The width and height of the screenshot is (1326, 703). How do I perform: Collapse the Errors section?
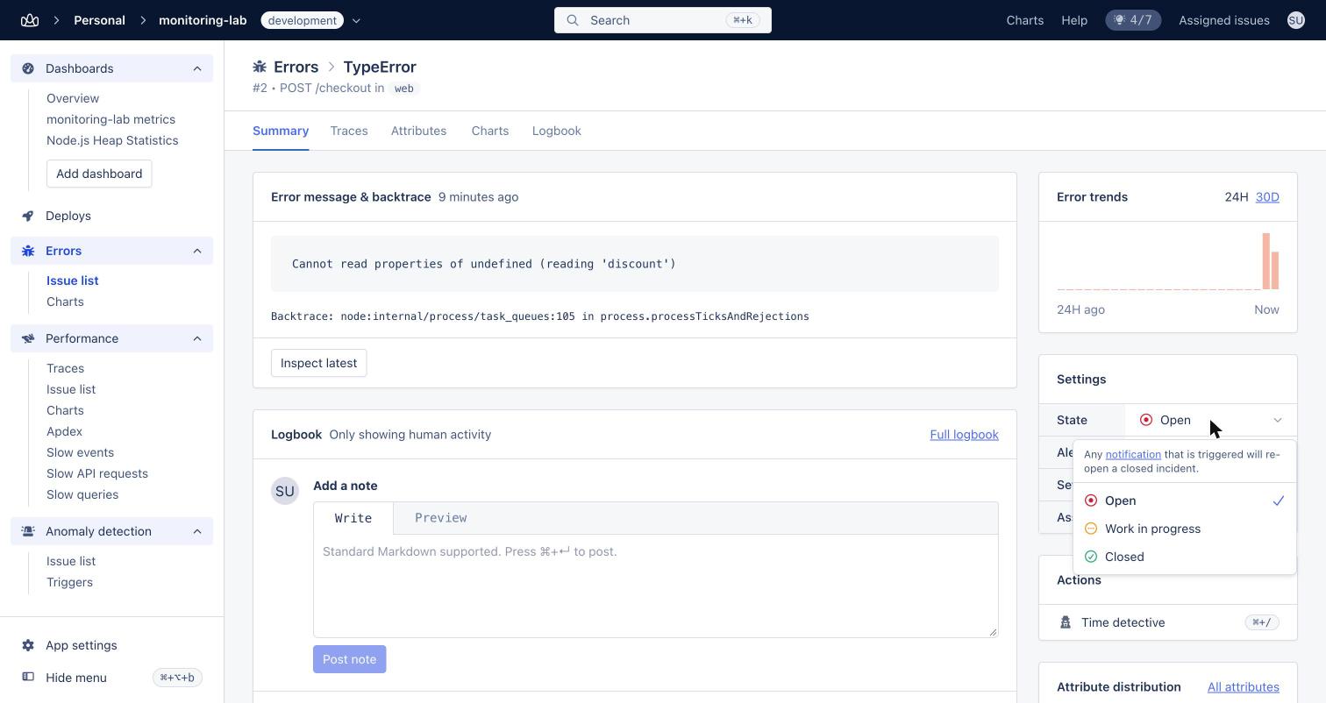point(197,251)
